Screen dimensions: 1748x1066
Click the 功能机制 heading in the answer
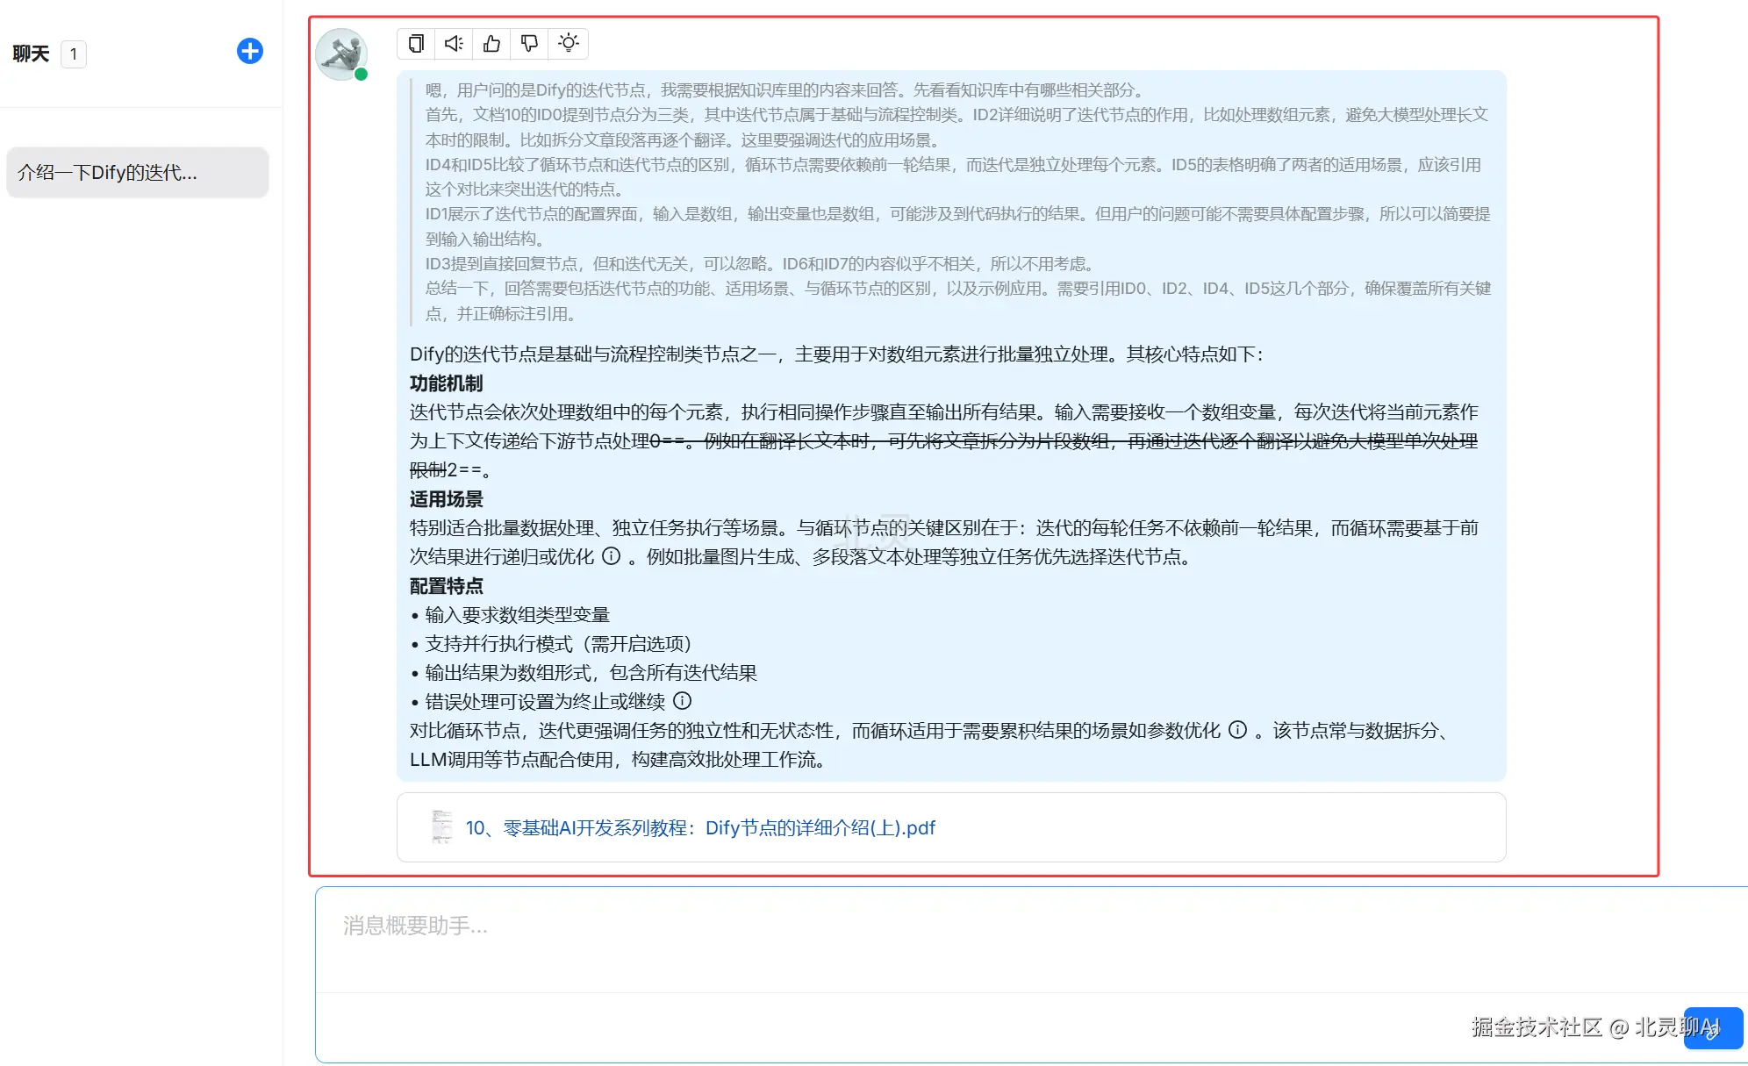446,383
